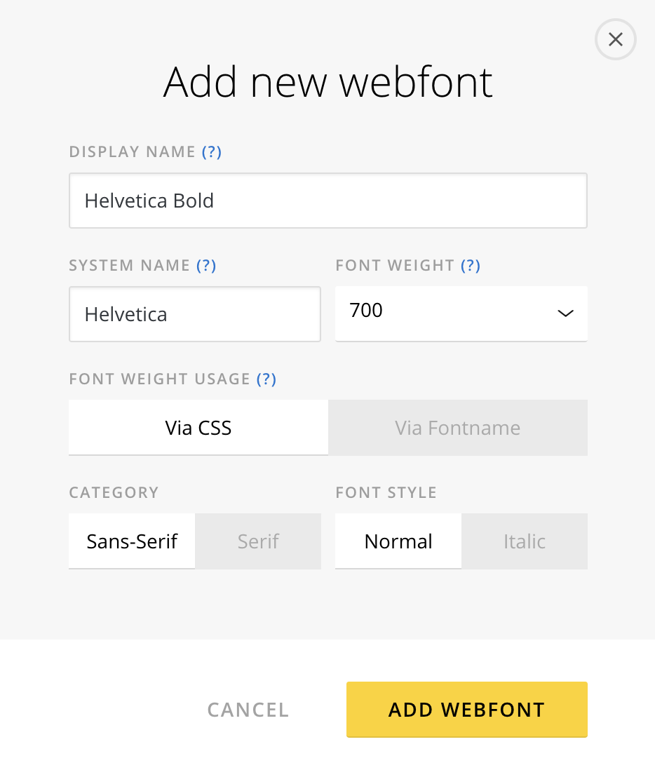655x777 pixels.
Task: Close the Add new webfont dialog
Action: 615,40
